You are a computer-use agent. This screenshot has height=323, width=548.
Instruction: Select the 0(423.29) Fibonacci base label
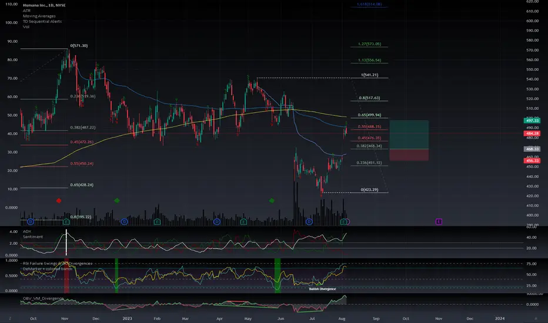coord(369,190)
